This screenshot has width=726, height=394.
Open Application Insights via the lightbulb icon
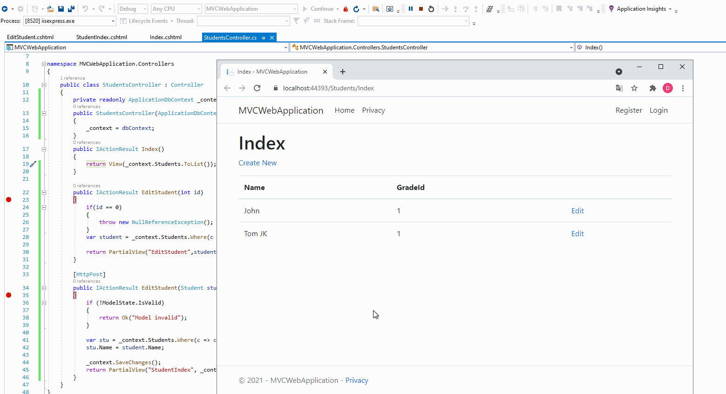pos(611,8)
